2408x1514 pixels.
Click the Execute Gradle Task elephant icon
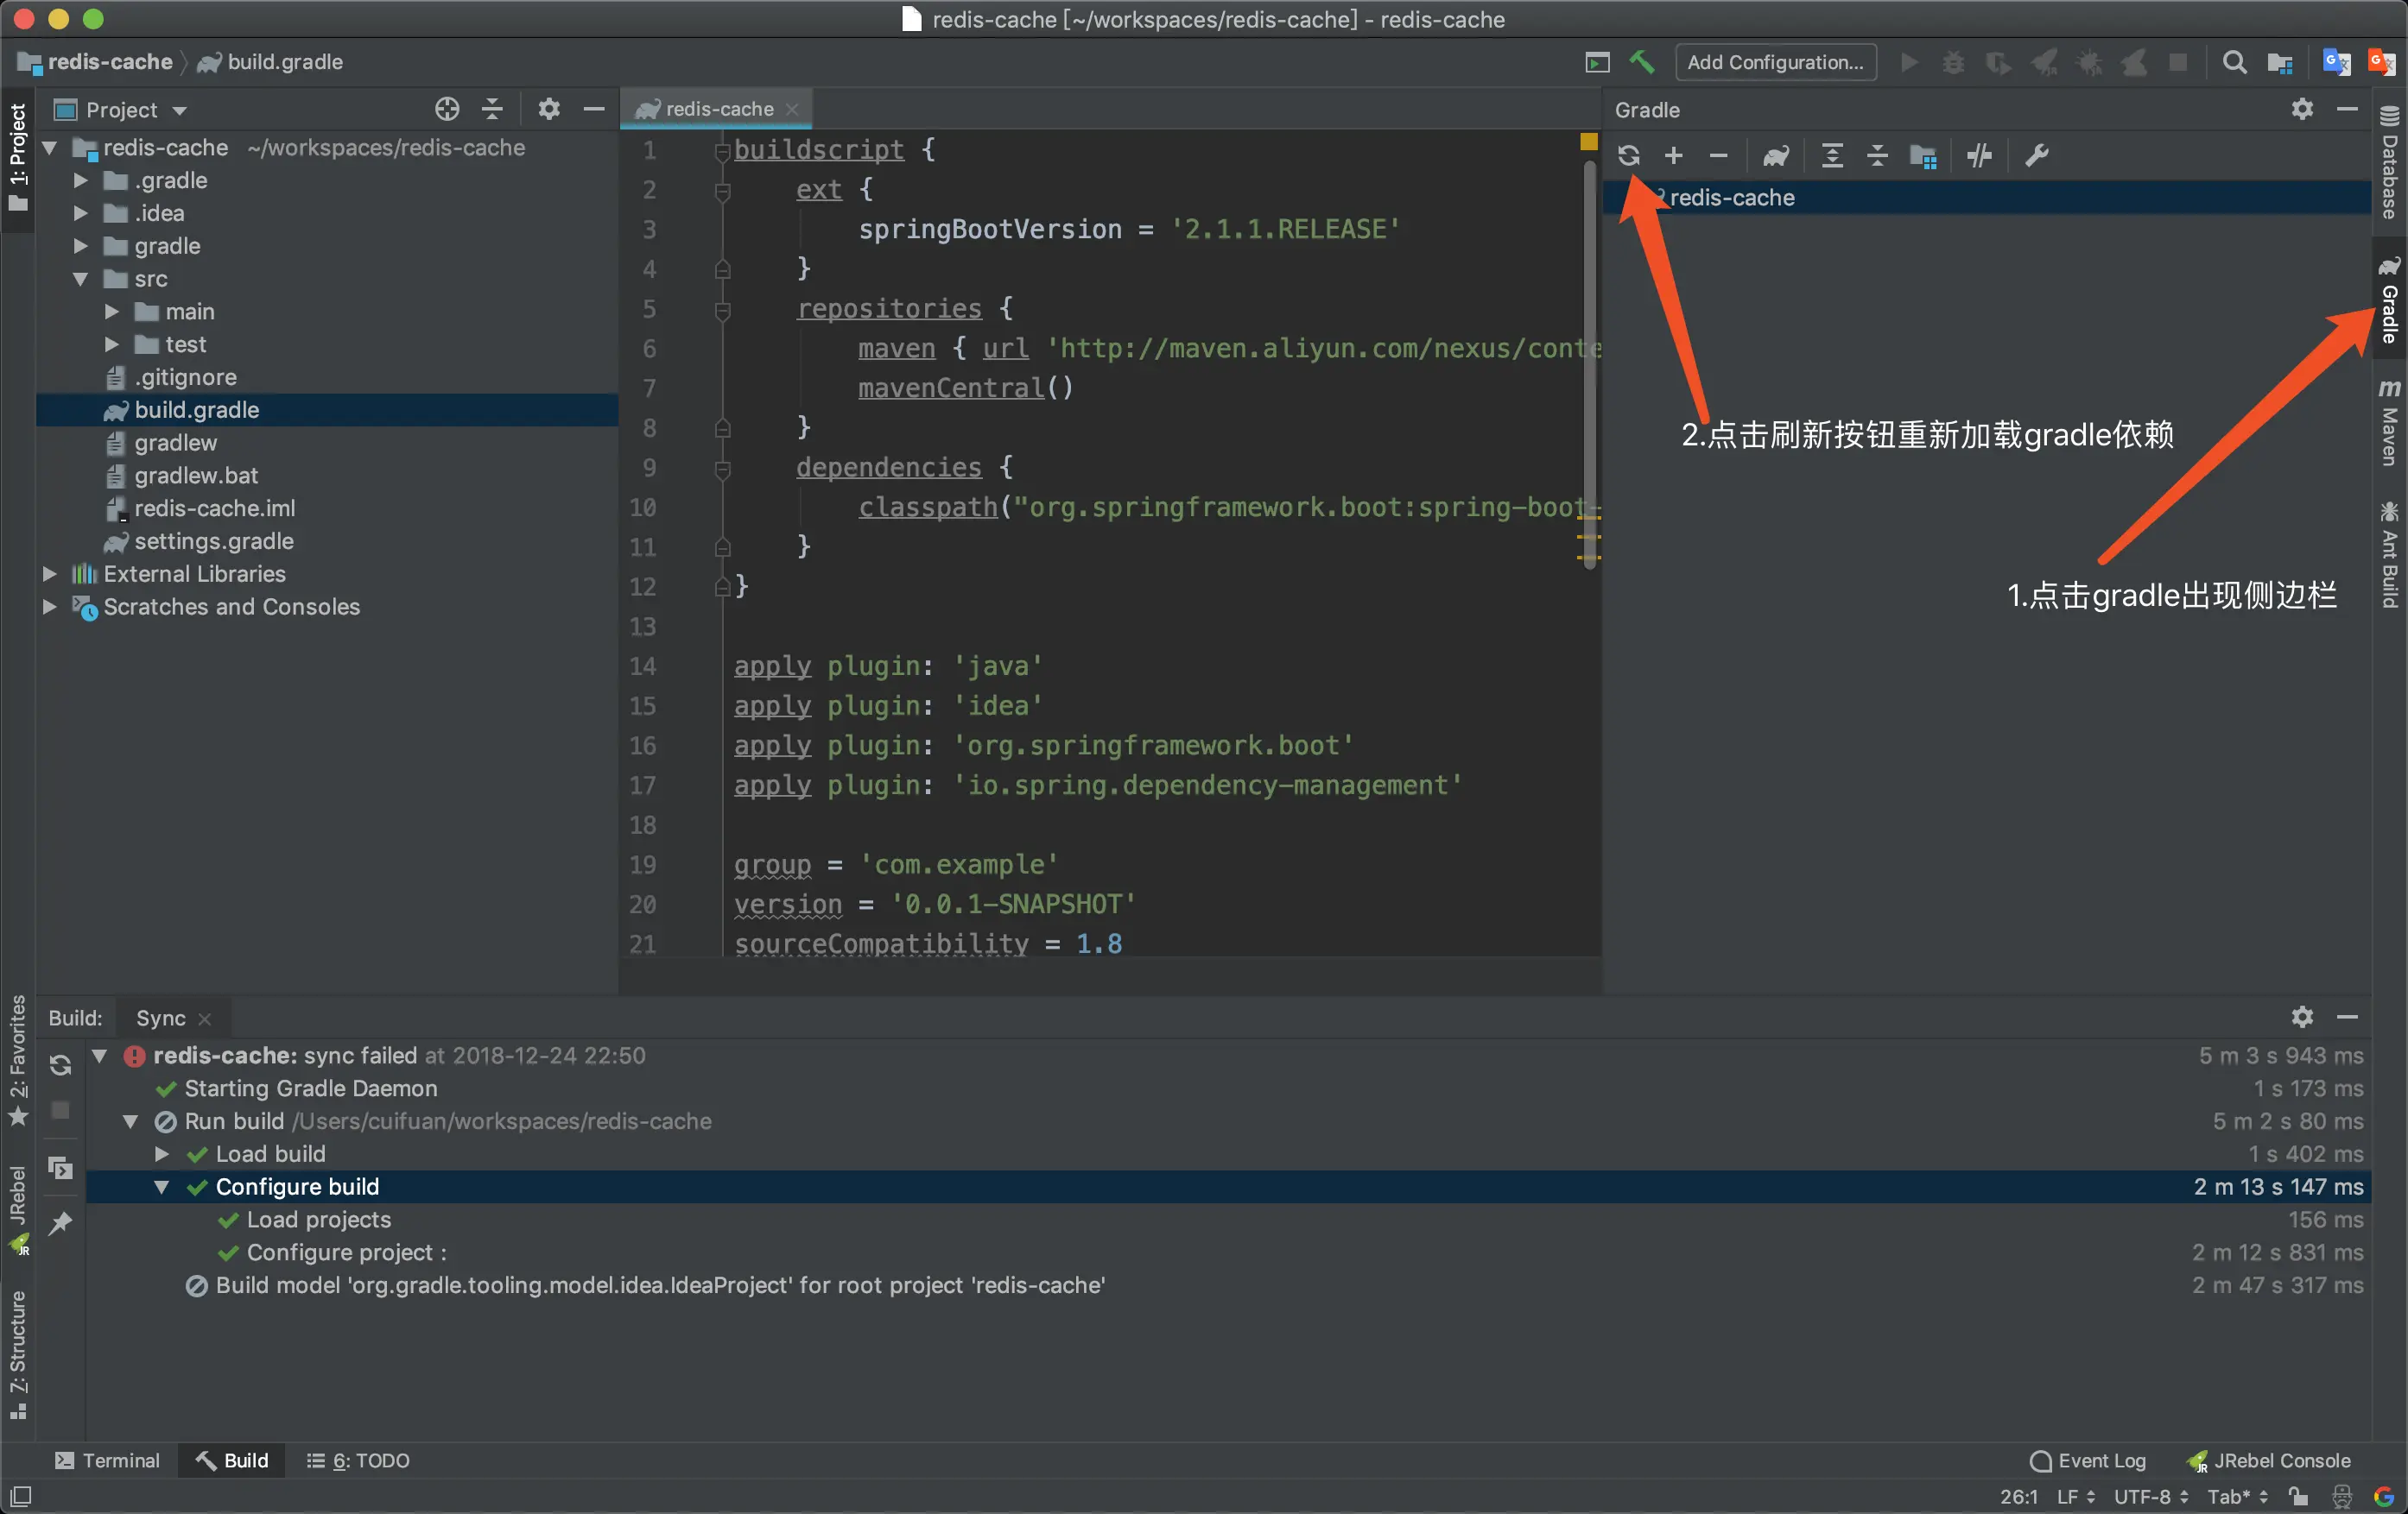[1775, 156]
